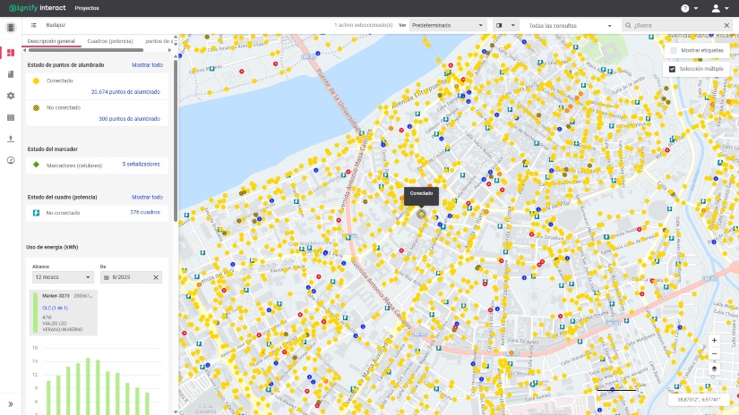Open the dashboard icon in left sidebar
This screenshot has height=415, width=739.
point(11,53)
